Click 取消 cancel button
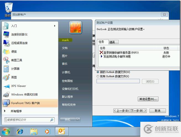Screen dimensions: 181x137 point(158,111)
